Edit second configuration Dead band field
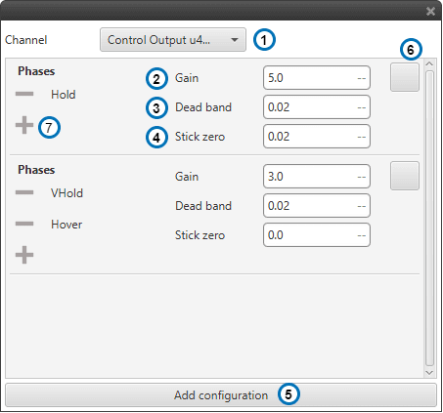The image size is (443, 413). 317,206
